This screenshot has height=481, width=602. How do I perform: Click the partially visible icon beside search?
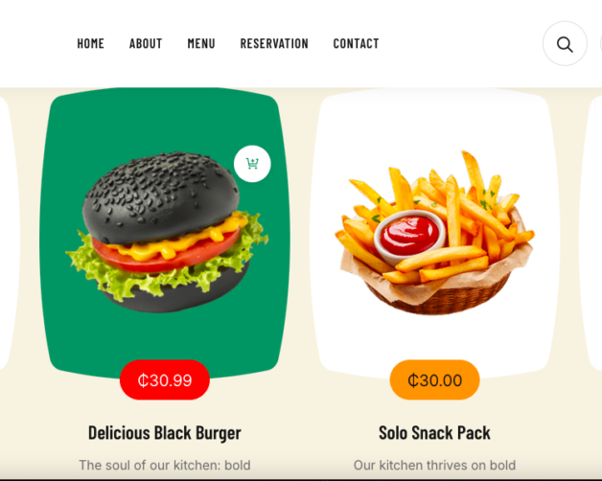click(x=600, y=44)
